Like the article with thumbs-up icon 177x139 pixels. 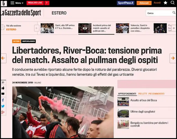(3, 88)
